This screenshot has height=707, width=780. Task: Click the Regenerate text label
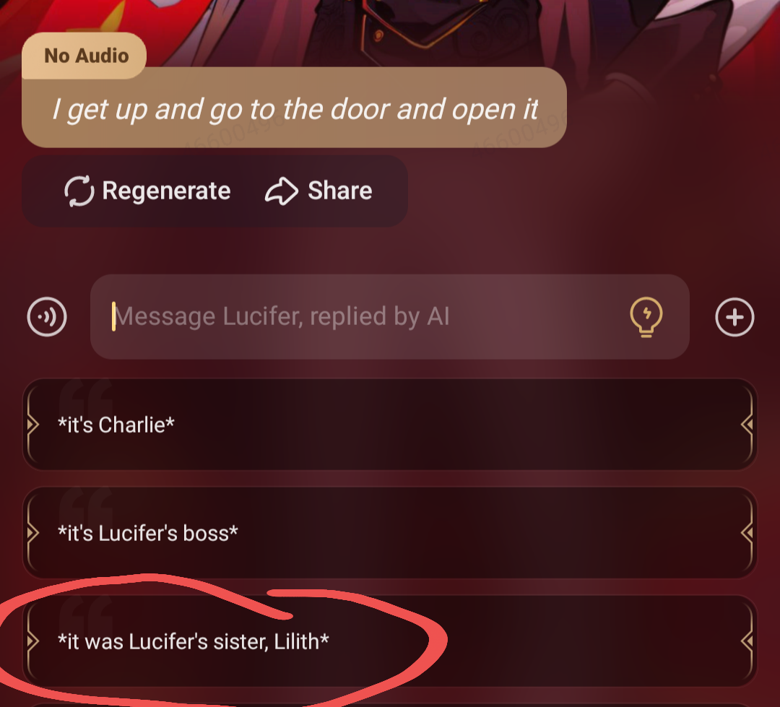point(166,191)
